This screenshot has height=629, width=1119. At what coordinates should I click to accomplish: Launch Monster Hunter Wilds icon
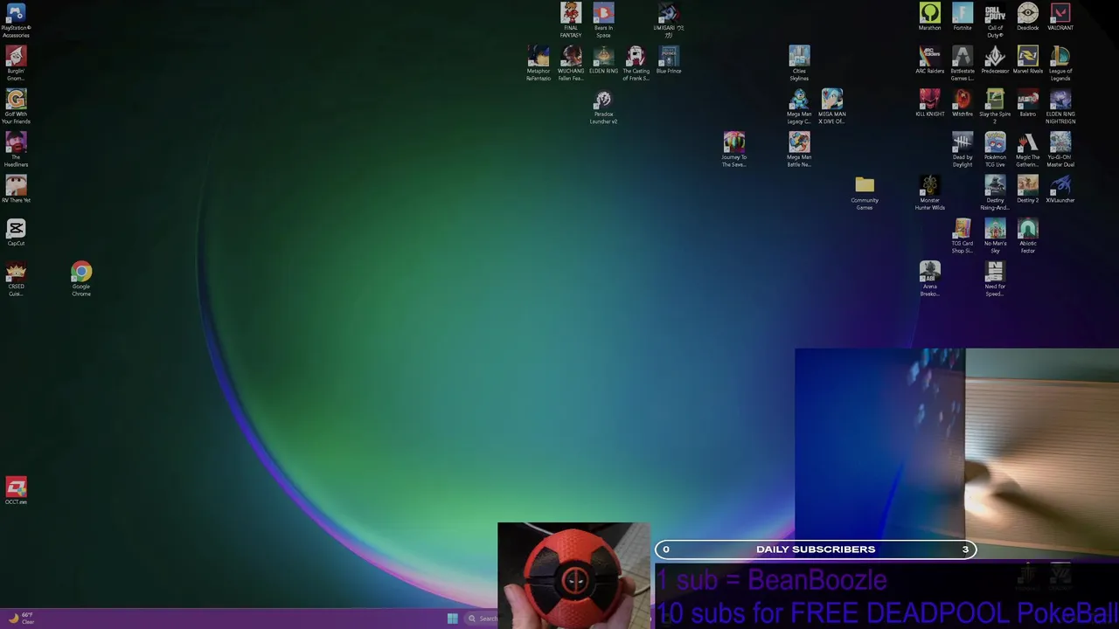coord(930,193)
